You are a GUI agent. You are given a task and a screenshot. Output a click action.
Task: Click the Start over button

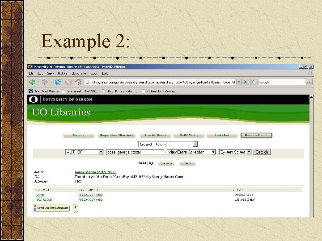79,136
